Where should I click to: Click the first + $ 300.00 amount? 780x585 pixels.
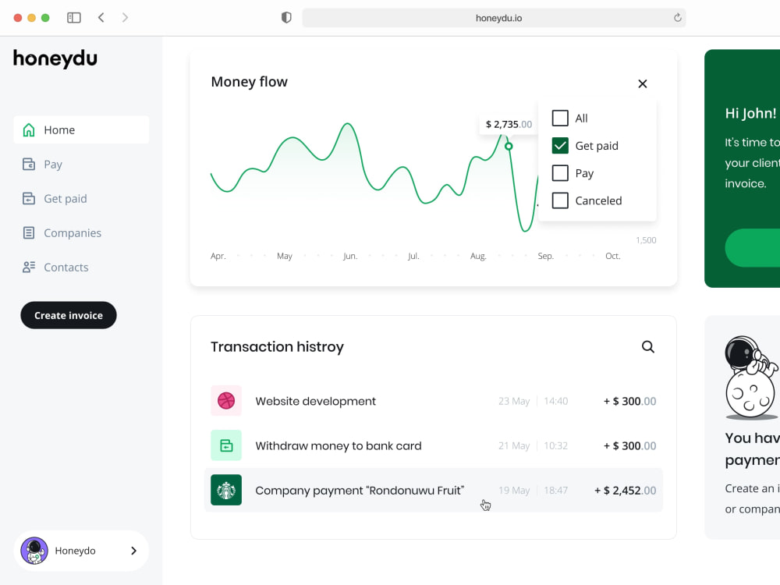[629, 401]
